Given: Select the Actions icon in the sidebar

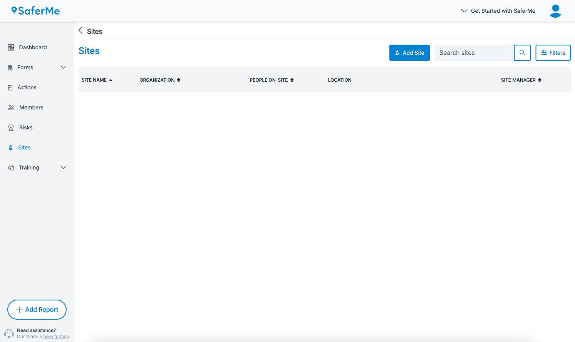Looking at the screenshot, I should tap(11, 87).
